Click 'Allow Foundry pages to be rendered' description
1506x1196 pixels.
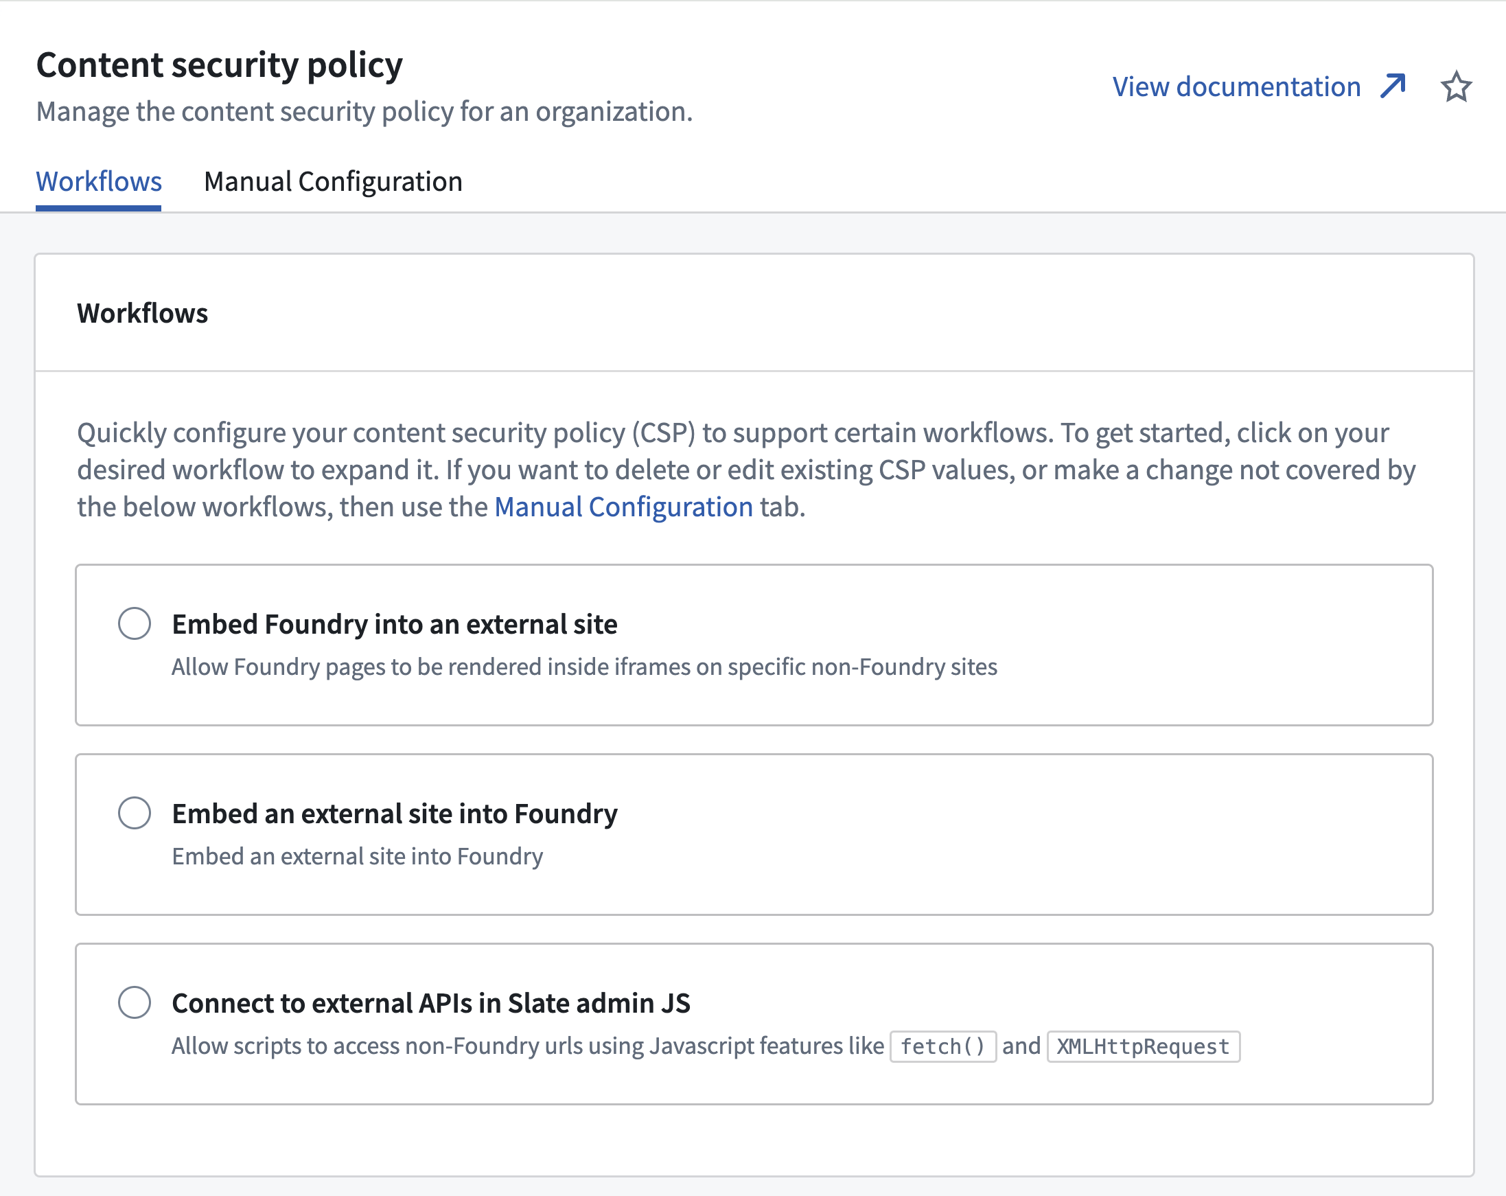click(585, 667)
